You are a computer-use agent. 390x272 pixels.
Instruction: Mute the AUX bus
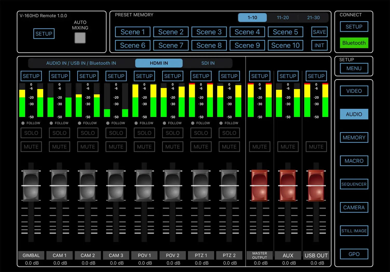click(288, 147)
